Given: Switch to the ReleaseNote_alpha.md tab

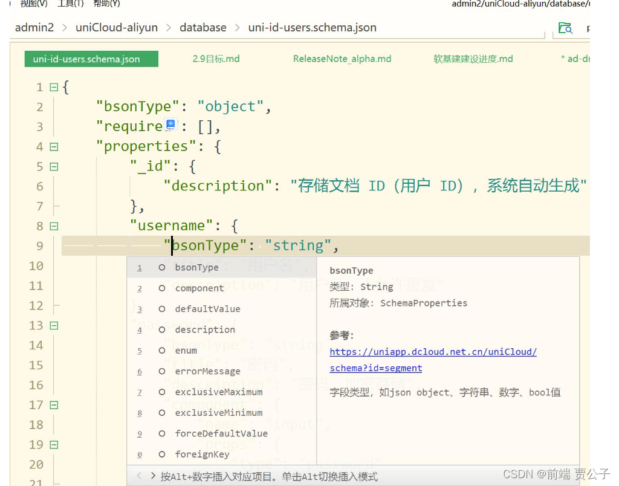Looking at the screenshot, I should coord(342,59).
